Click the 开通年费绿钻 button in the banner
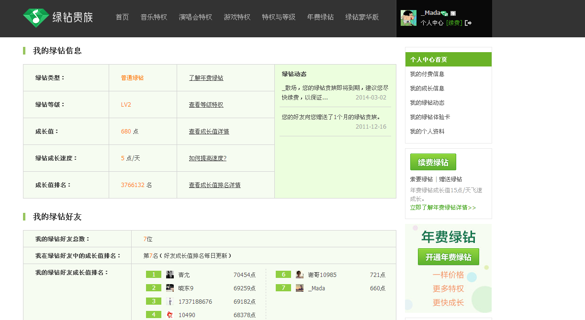 tap(449, 257)
